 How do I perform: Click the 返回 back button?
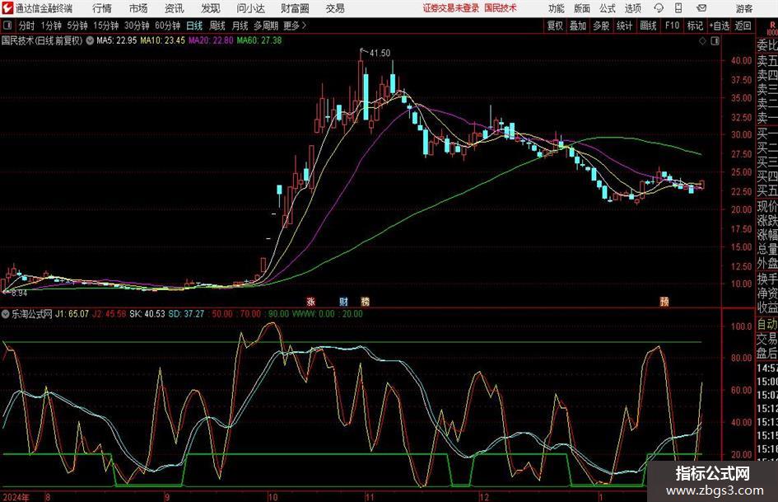pos(743,26)
